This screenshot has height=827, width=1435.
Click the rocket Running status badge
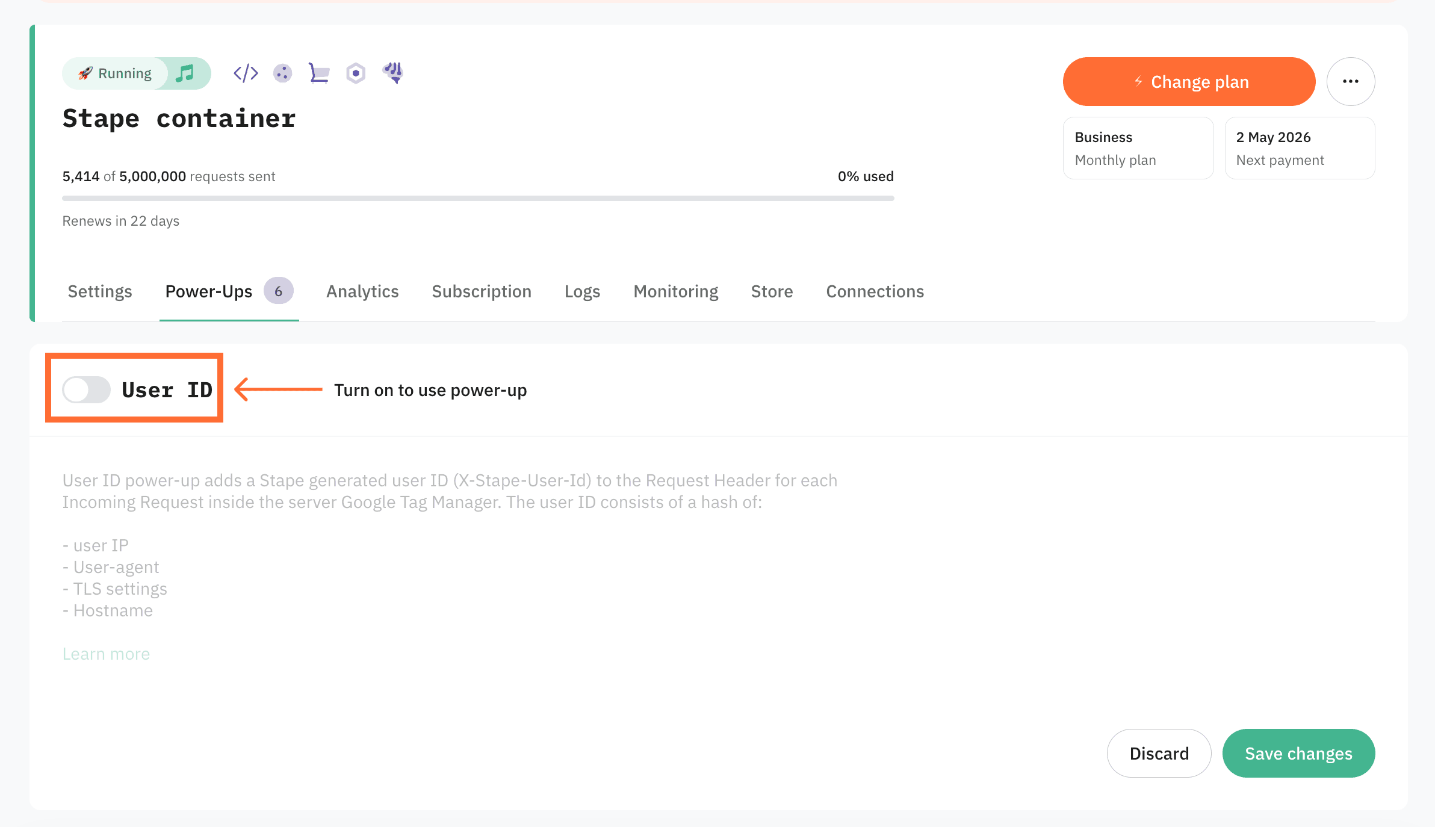click(x=116, y=73)
